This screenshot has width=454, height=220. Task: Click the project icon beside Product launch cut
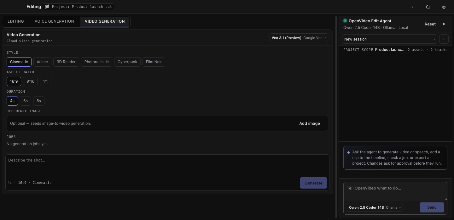pos(47,7)
